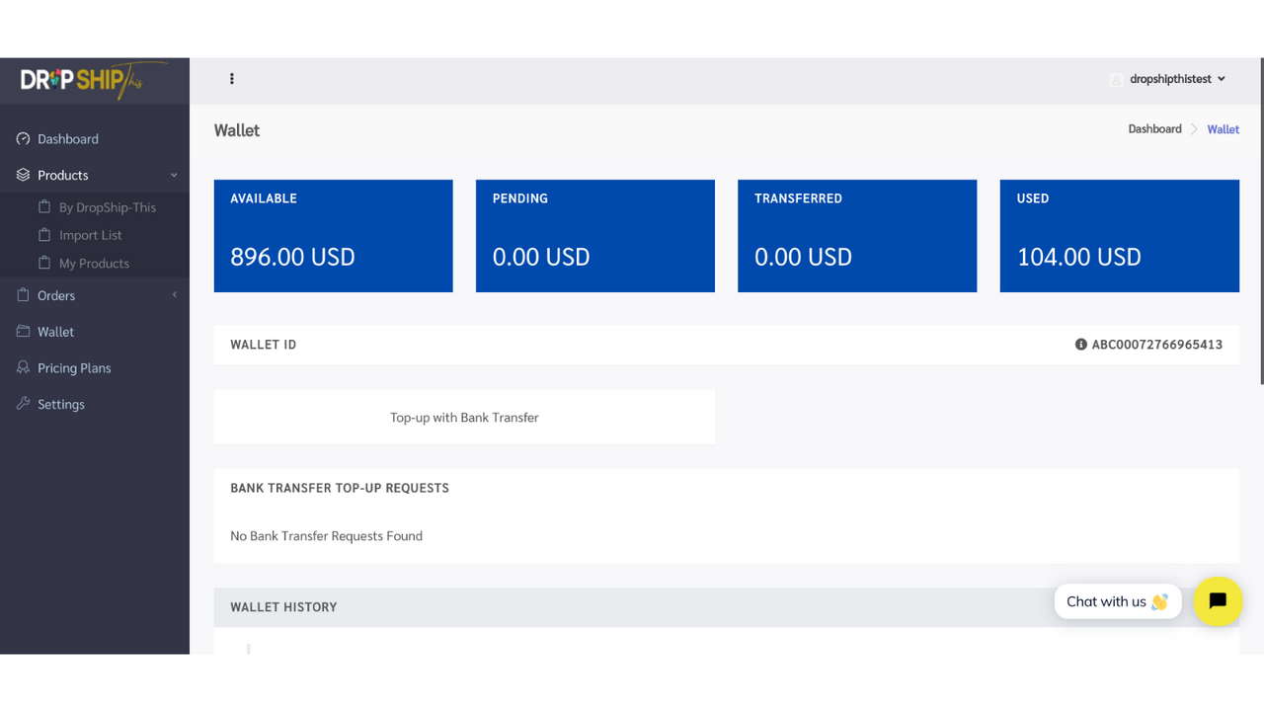Open Dashboard from the breadcrumb trail

(1154, 128)
